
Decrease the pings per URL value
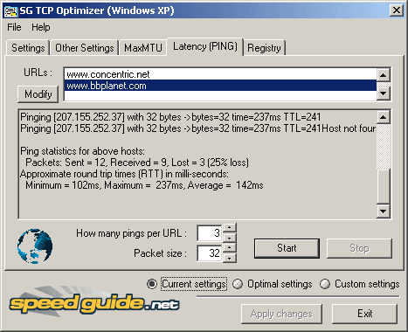pyautogui.click(x=230, y=238)
